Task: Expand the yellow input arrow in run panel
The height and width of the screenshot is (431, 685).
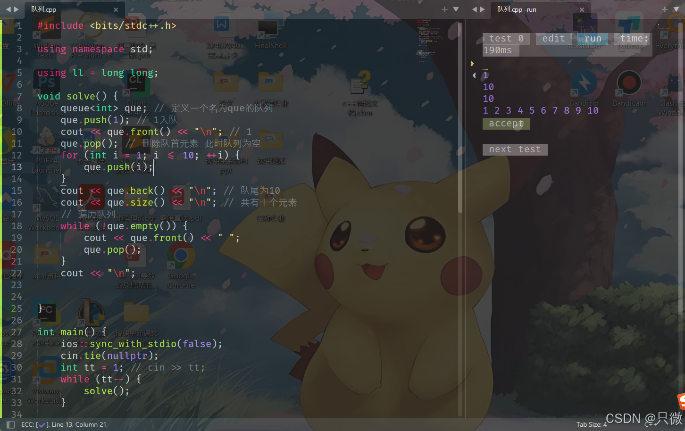Action: point(472,64)
